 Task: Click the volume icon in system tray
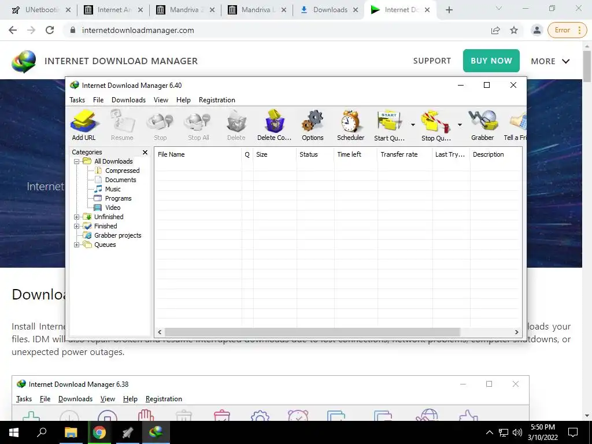[x=517, y=432]
